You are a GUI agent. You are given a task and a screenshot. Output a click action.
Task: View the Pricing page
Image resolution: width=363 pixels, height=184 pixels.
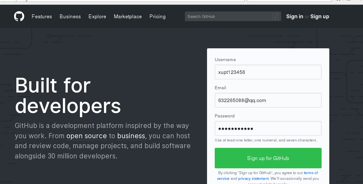157,16
